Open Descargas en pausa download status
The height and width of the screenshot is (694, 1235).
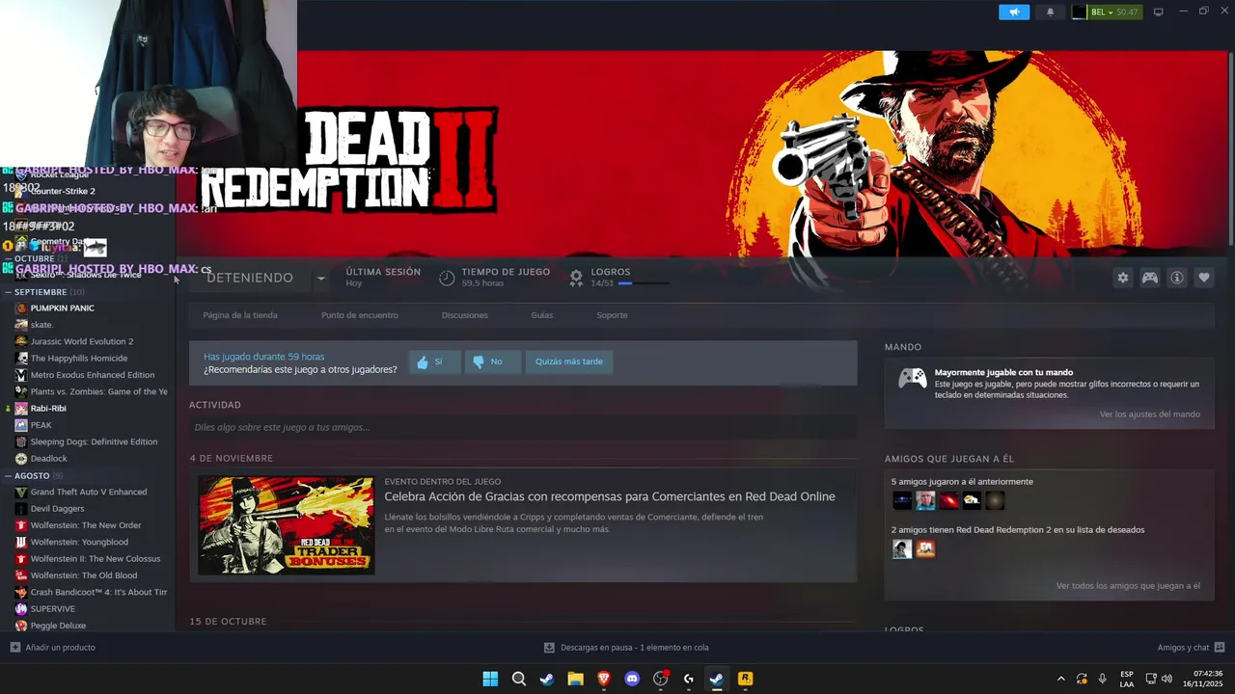click(x=626, y=648)
